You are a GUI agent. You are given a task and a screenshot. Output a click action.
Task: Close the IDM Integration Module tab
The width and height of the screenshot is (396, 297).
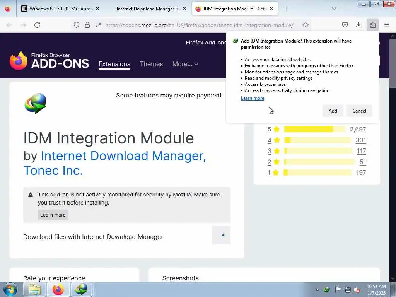click(x=271, y=9)
